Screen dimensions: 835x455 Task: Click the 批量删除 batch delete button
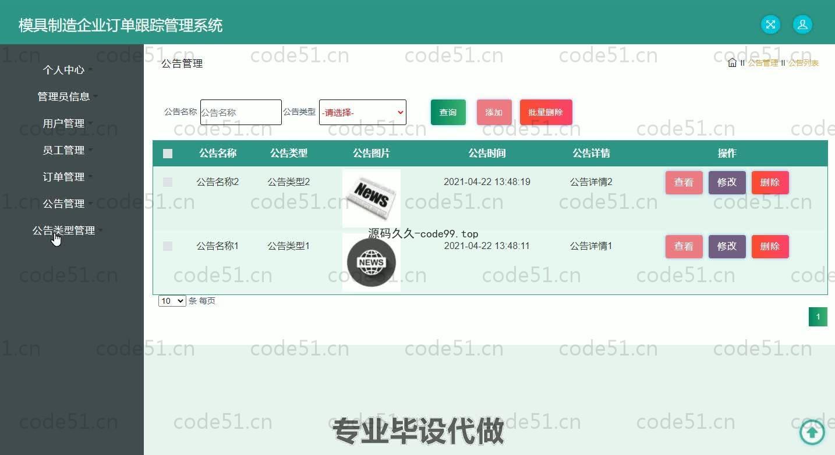point(546,112)
